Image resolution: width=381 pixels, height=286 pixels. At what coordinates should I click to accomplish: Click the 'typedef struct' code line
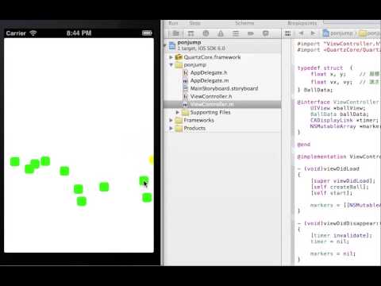[x=325, y=68]
